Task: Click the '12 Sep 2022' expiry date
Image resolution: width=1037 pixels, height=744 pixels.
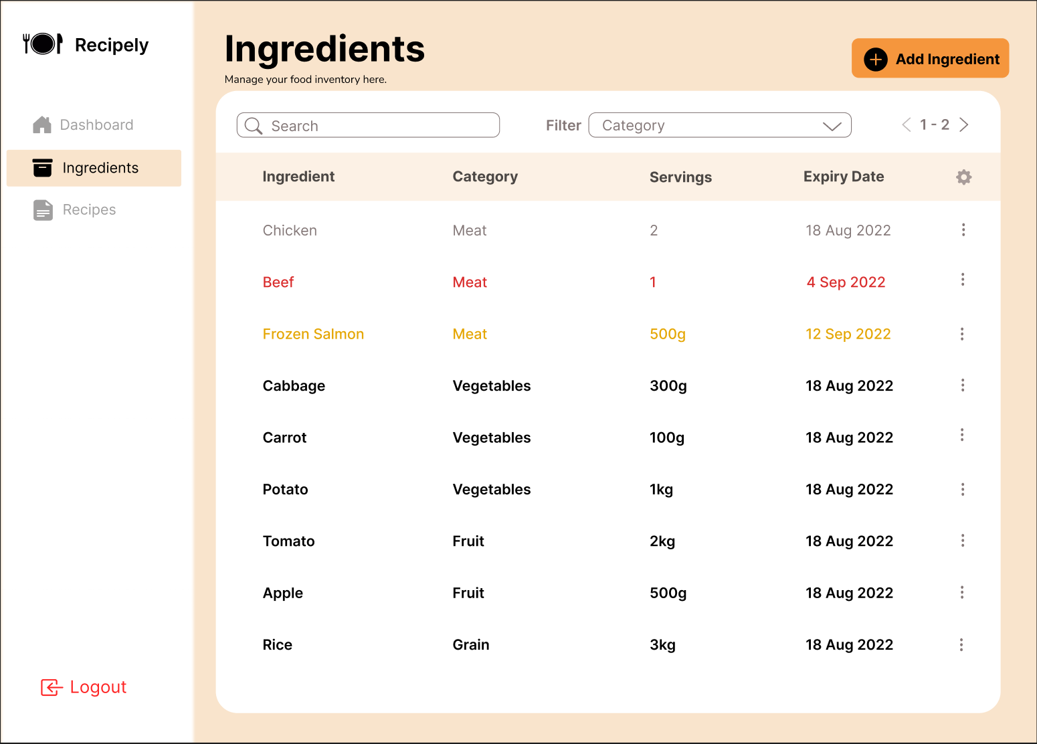Action: click(x=848, y=334)
